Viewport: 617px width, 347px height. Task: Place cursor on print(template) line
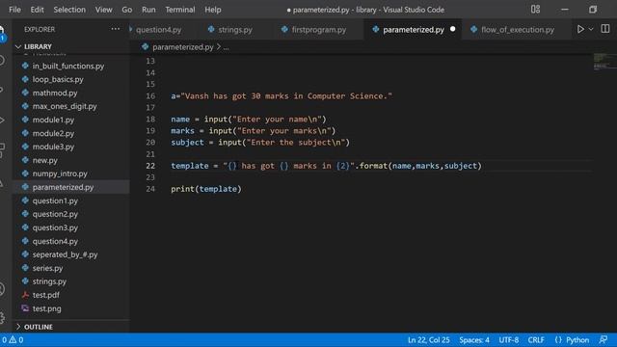[x=205, y=189]
